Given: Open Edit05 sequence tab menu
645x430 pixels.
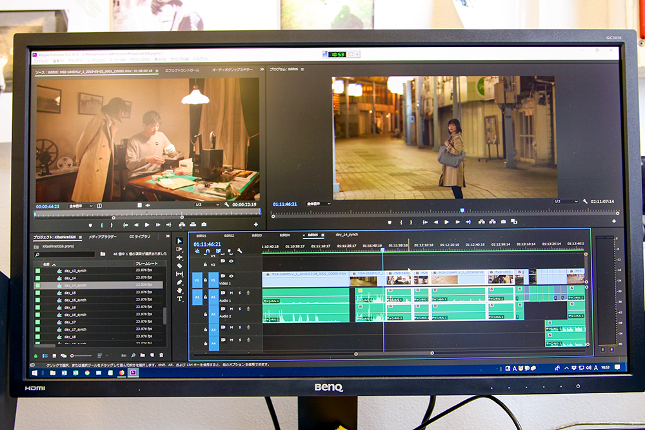Looking at the screenshot, I should pyautogui.click(x=323, y=235).
